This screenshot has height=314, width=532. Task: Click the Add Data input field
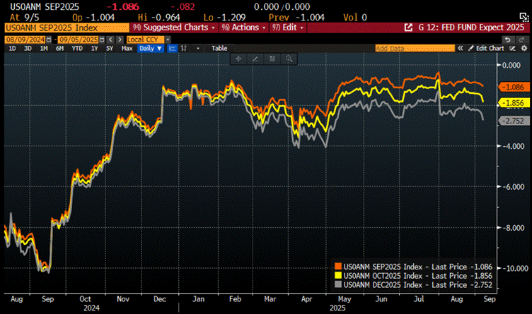pyautogui.click(x=415, y=49)
